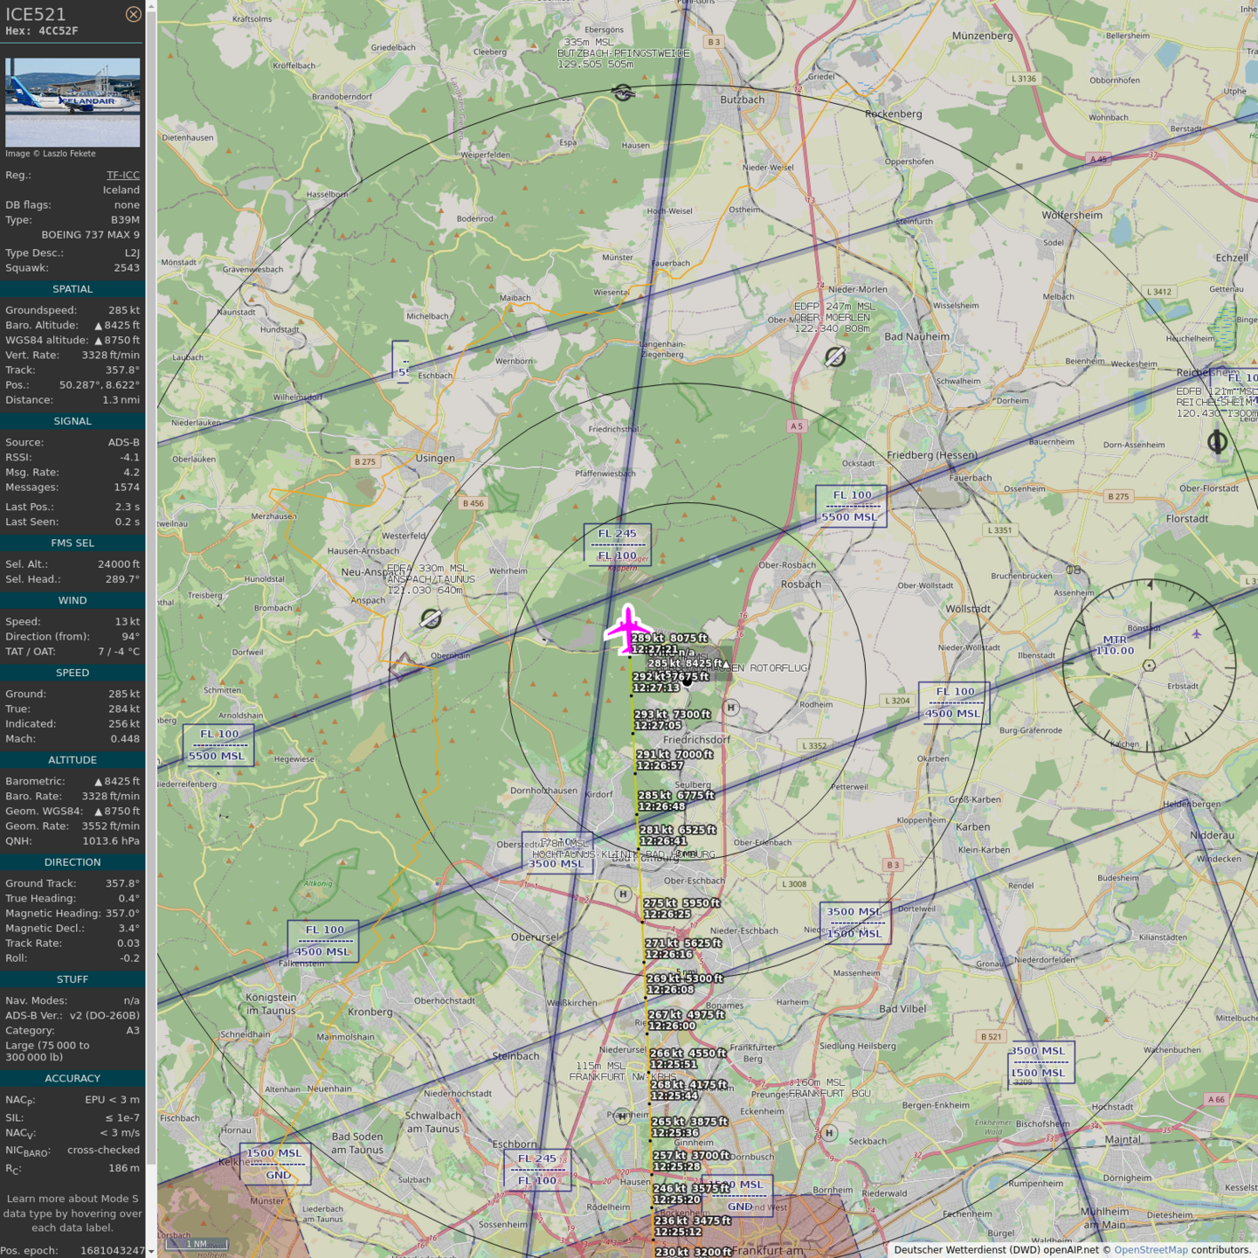1258x1258 pixels.
Task: Select the magenta ICE521 aircraft icon
Action: click(x=627, y=628)
